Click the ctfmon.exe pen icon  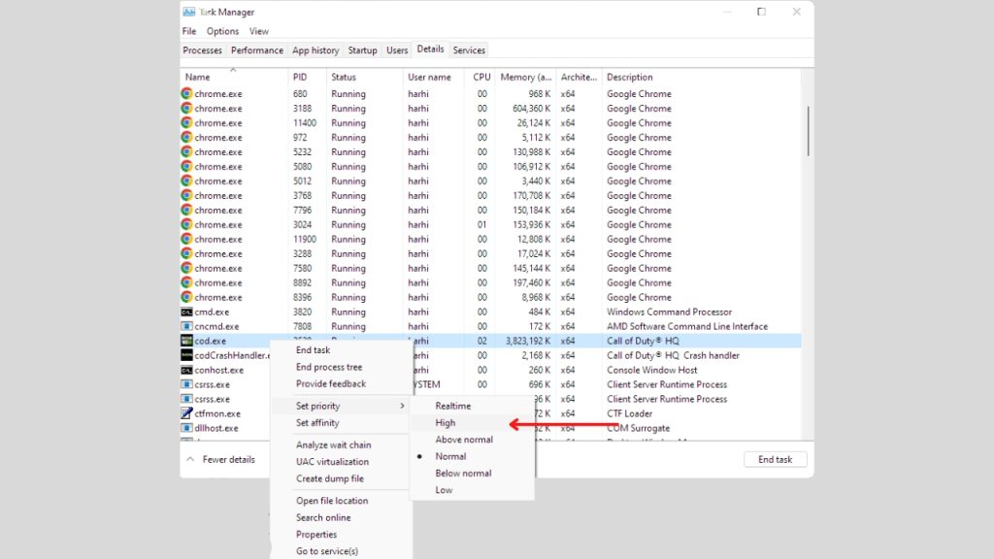pyautogui.click(x=186, y=413)
